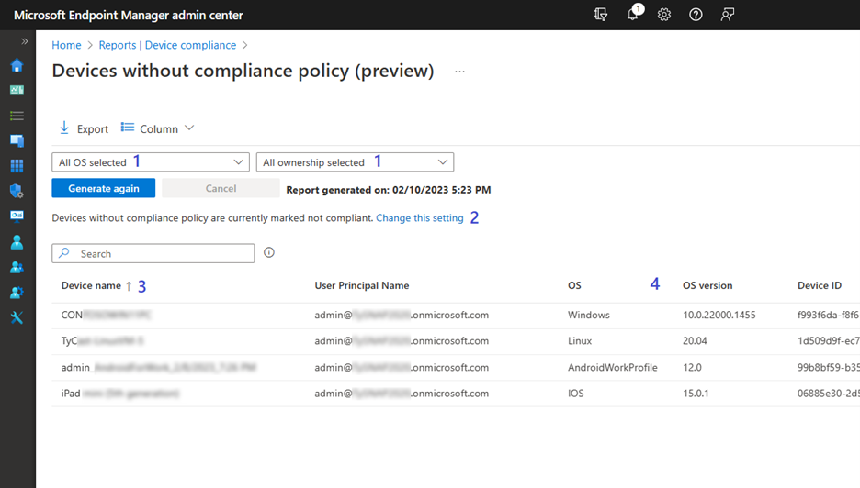The height and width of the screenshot is (488, 860).
Task: Select the iPad device name cell
Action: pos(120,394)
